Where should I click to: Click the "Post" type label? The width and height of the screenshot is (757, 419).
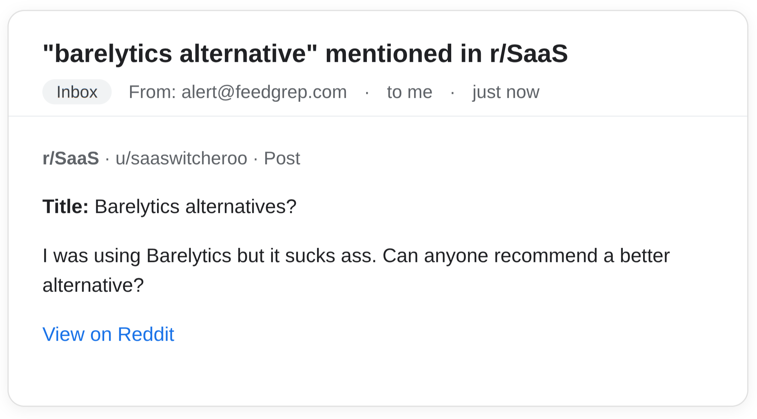click(x=281, y=158)
